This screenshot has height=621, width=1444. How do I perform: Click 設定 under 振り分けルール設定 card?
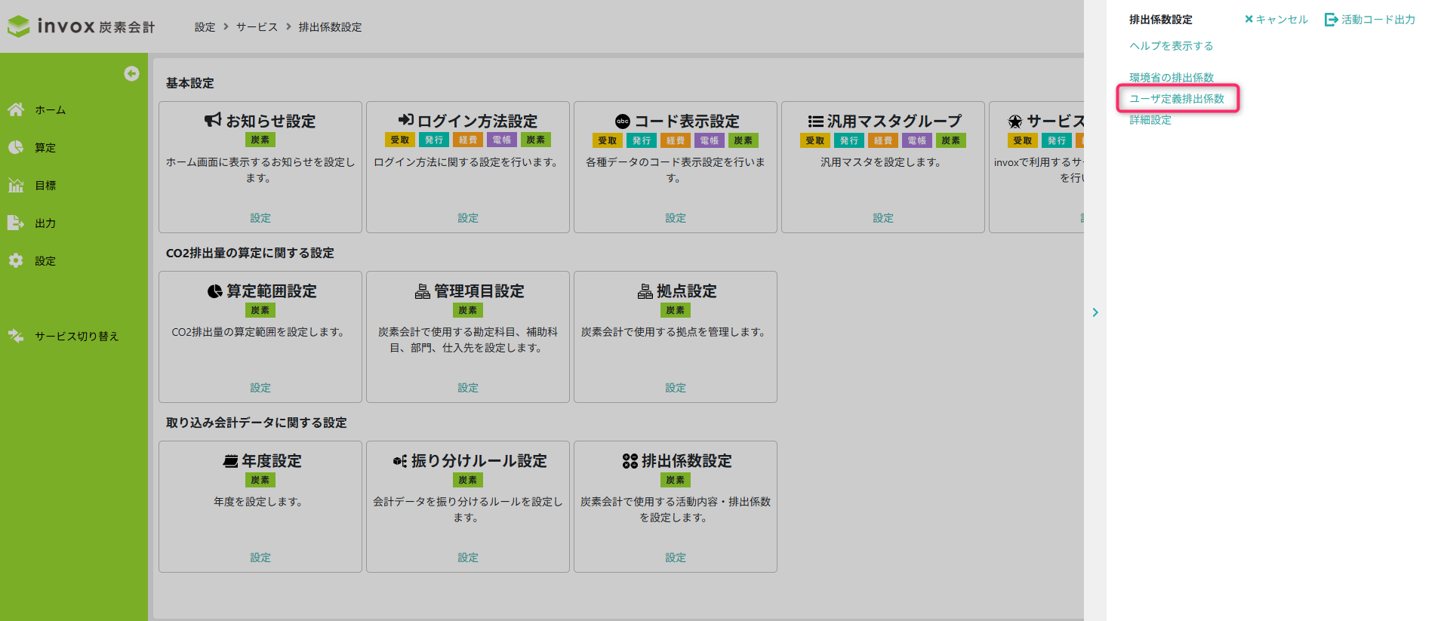pos(468,558)
